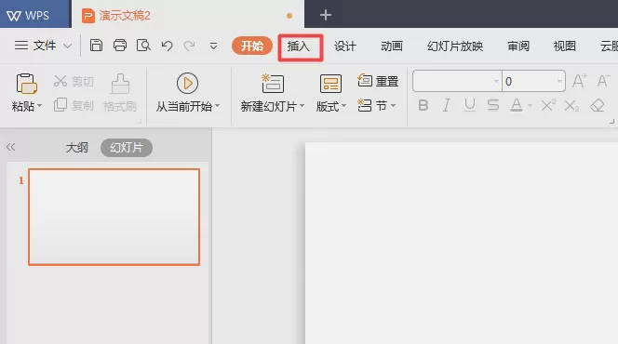This screenshot has width=618, height=344.
Task: Decrease font size with A- icon
Action: (x=603, y=81)
